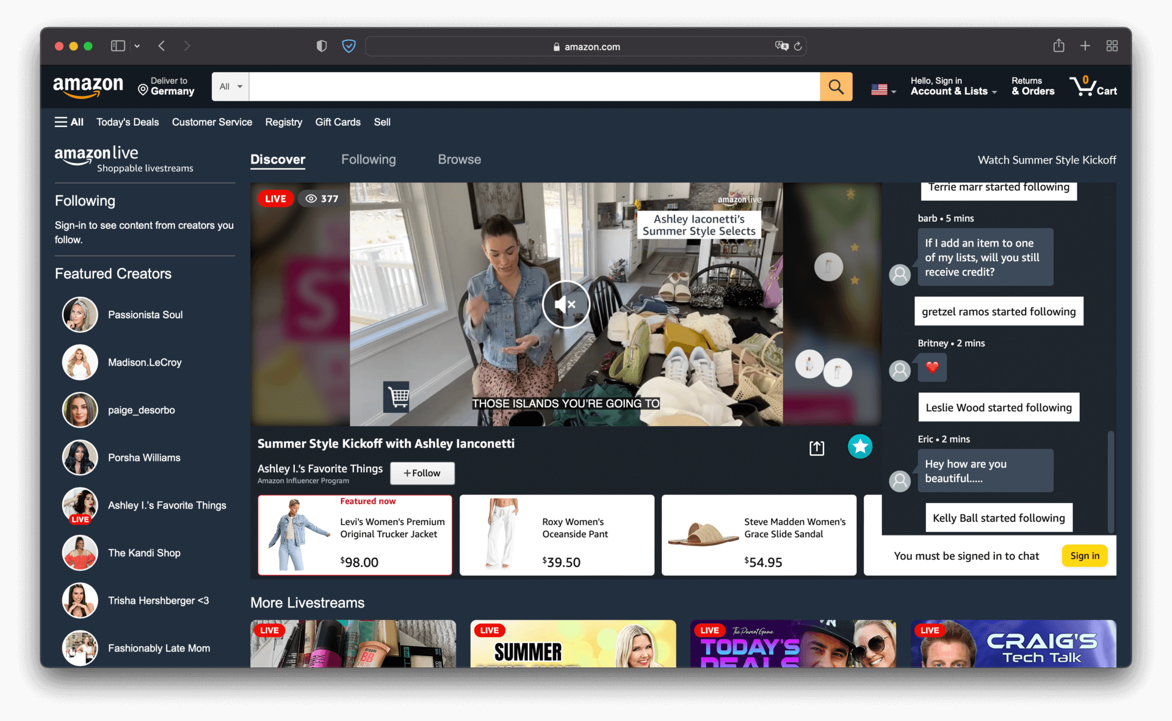
Task: Switch to the Discover tab
Action: (278, 159)
